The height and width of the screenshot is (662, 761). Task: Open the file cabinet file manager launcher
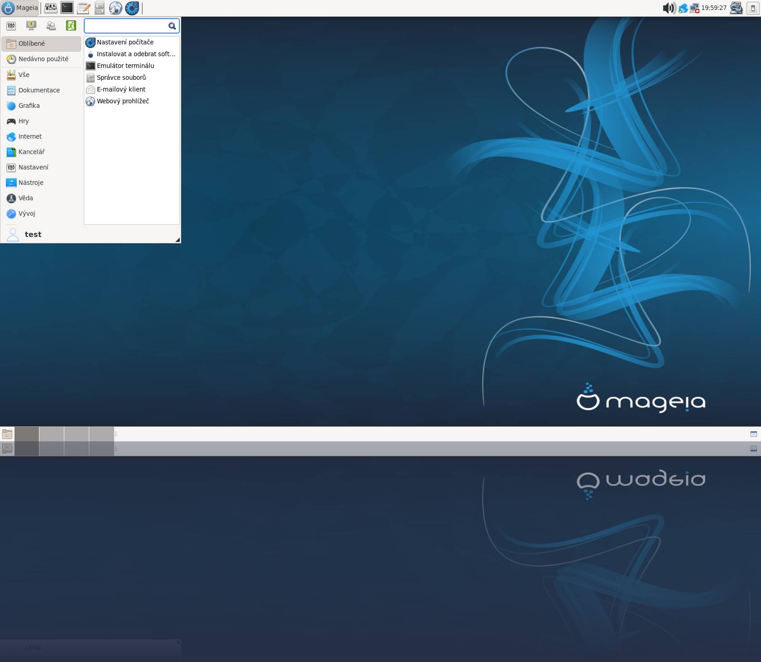[100, 8]
